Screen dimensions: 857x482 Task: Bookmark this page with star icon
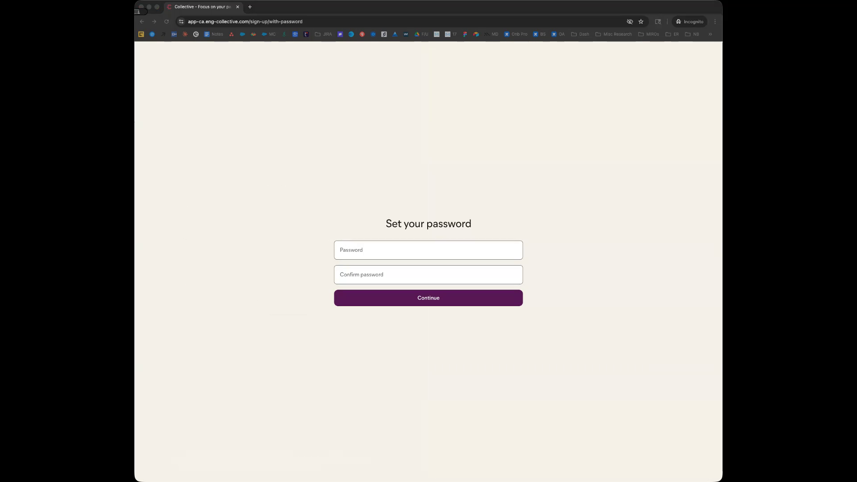pos(641,21)
